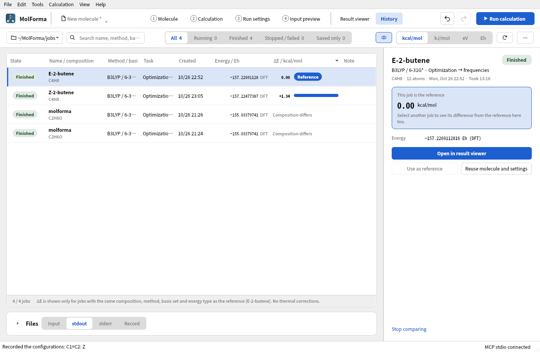Switch energy units to eV
The height and width of the screenshot is (352, 540).
[465, 38]
